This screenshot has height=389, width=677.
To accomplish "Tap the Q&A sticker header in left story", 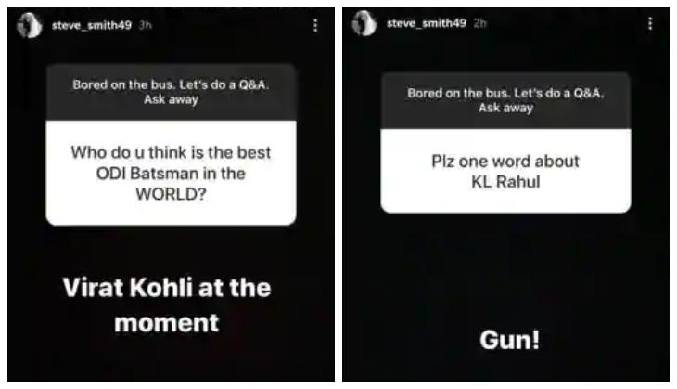I will tap(171, 92).
